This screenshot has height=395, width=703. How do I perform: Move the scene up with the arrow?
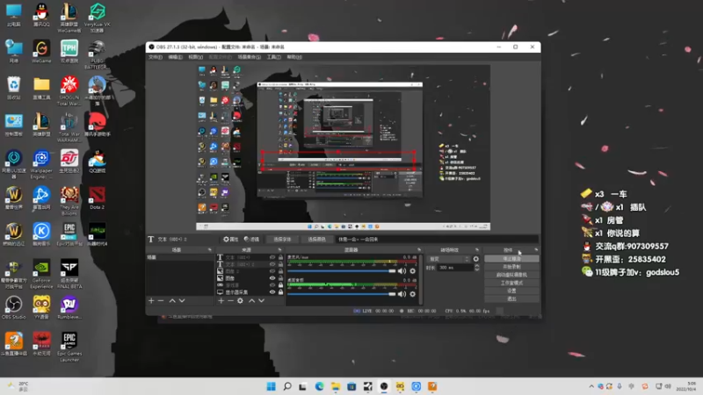tap(172, 300)
